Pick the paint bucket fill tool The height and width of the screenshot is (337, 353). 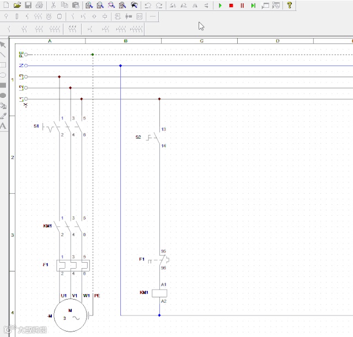(3, 106)
